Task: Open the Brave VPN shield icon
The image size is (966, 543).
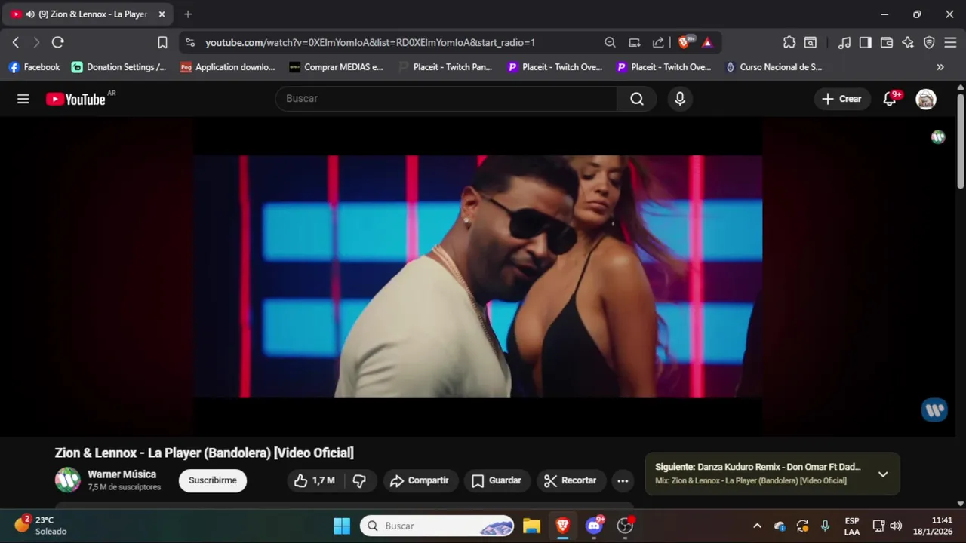Action: (929, 43)
